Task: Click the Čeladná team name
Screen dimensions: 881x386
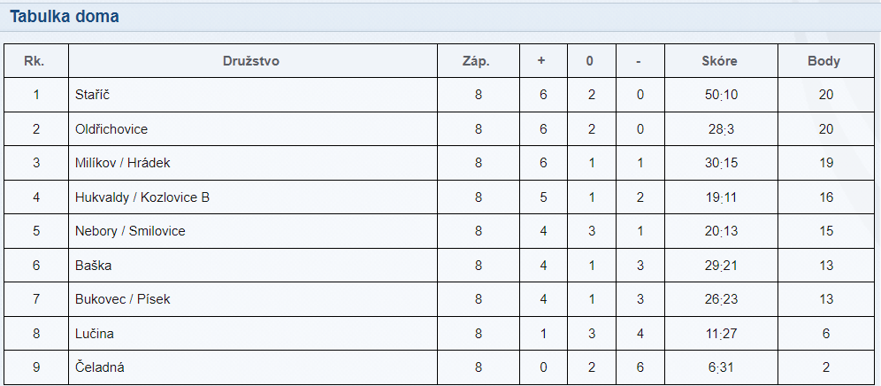Action: tap(100, 367)
